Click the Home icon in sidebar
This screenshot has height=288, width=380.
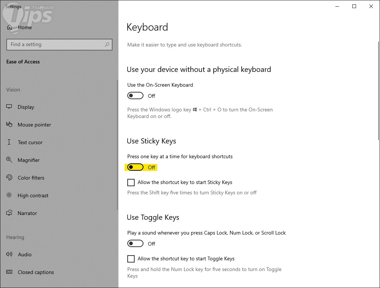pos(10,27)
